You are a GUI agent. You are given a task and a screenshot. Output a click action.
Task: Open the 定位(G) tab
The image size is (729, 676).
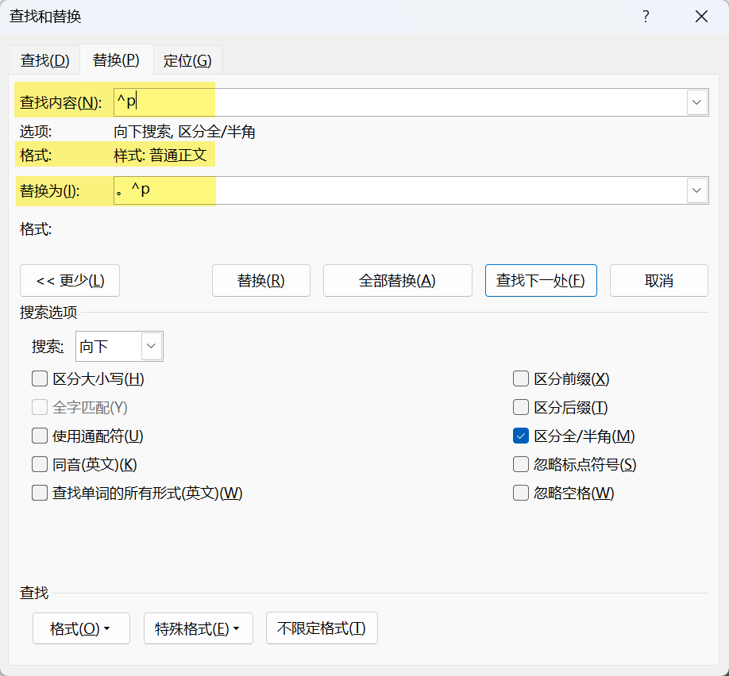(x=187, y=60)
